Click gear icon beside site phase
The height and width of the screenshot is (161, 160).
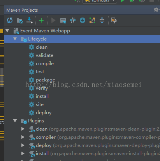pos(32,104)
